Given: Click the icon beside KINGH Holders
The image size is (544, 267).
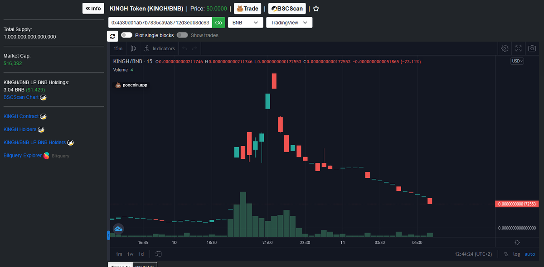Looking at the screenshot, I should 41,129.
